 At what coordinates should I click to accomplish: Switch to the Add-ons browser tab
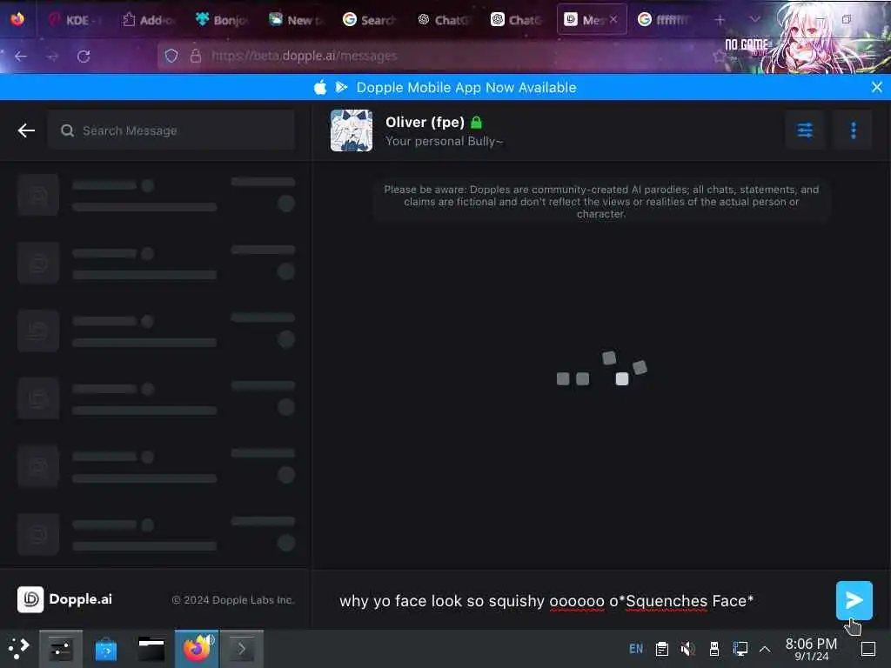pyautogui.click(x=149, y=20)
